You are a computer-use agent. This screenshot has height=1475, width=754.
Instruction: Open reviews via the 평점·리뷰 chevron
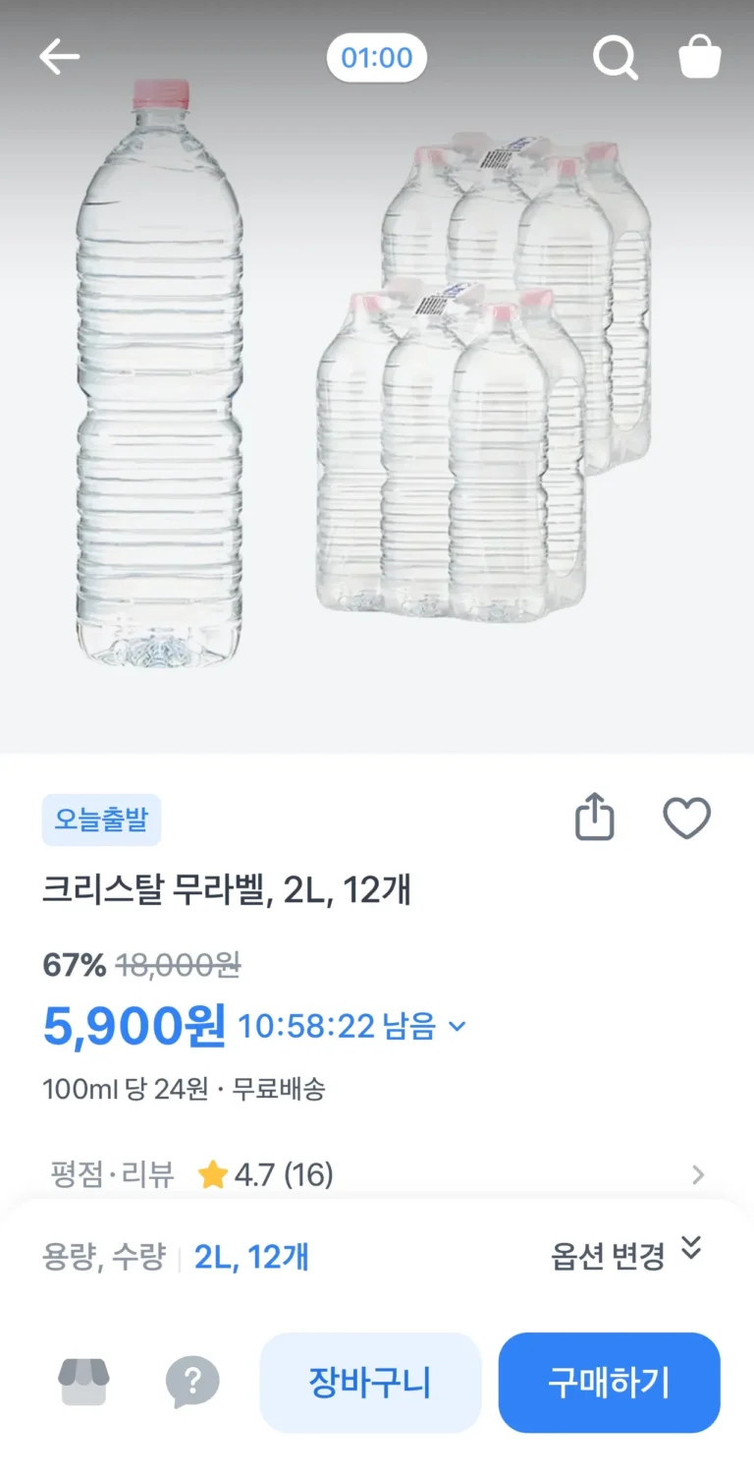pyautogui.click(x=698, y=1174)
